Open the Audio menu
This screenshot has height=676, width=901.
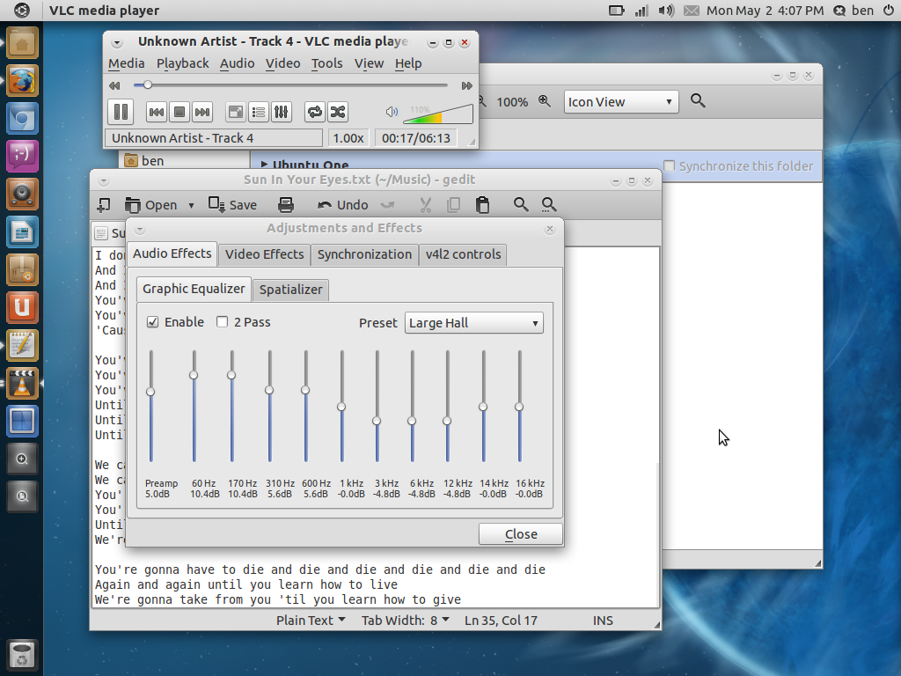click(x=237, y=63)
